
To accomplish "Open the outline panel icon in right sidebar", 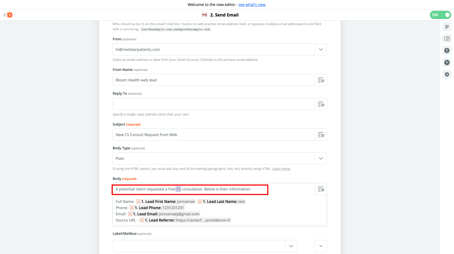I will pyautogui.click(x=447, y=27).
